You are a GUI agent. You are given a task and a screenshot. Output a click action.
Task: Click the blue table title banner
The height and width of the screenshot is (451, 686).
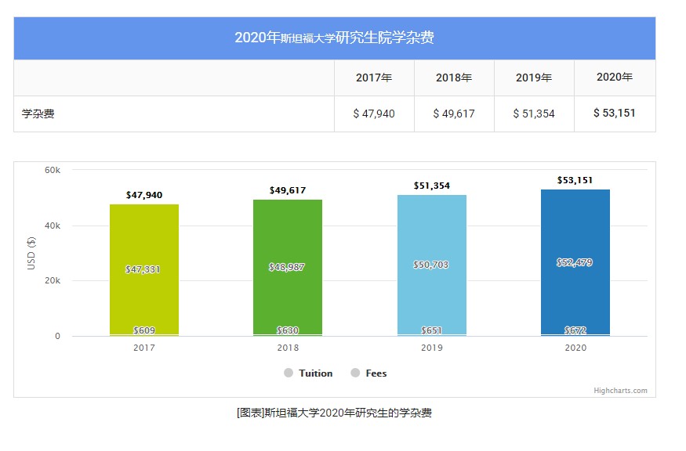point(334,38)
